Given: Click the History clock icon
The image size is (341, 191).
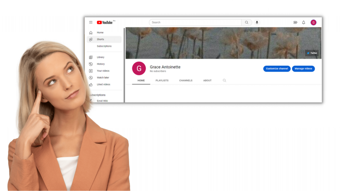Looking at the screenshot, I should [x=91, y=64].
